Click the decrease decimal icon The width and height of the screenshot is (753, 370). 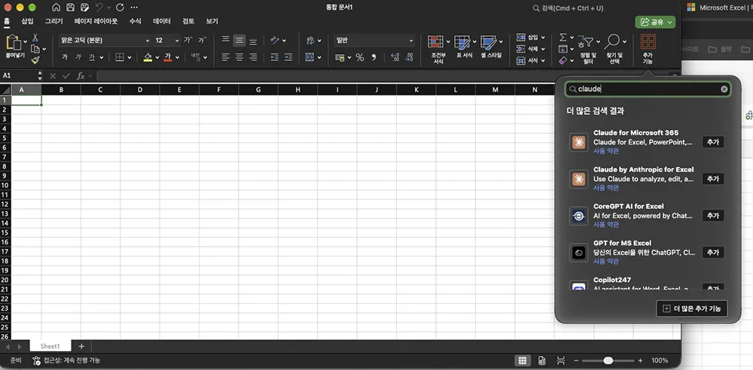tap(409, 58)
